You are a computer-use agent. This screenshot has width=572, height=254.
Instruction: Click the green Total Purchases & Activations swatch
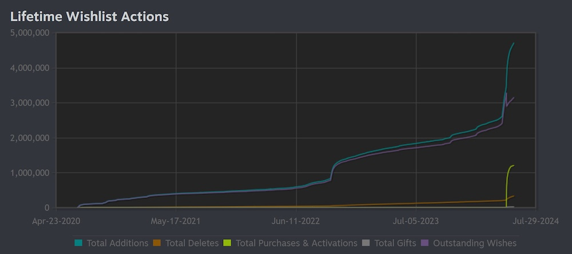(x=228, y=243)
